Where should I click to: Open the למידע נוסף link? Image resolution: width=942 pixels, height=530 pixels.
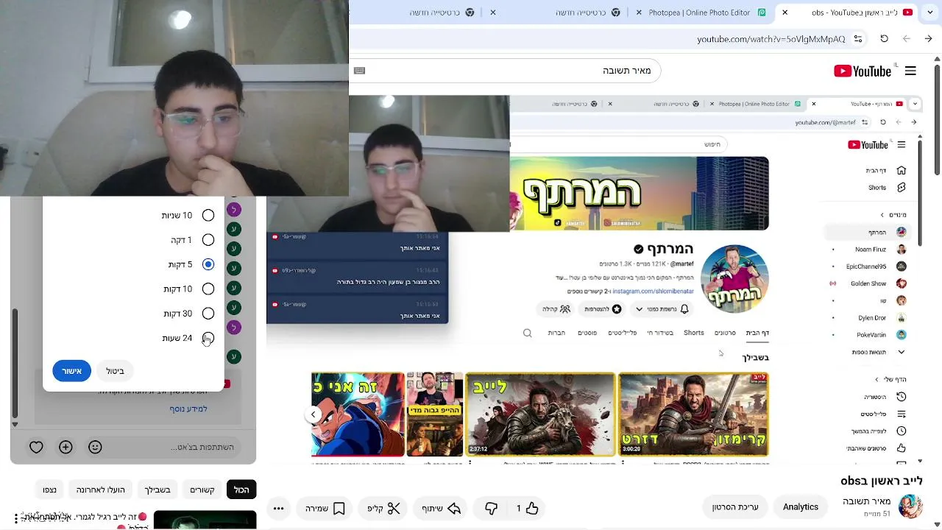point(188,409)
